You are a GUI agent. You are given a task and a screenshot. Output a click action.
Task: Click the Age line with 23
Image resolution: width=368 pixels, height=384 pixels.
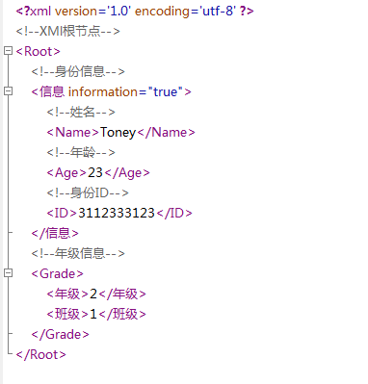tap(98, 172)
